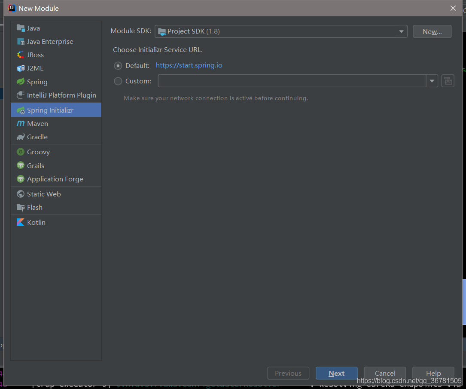The width and height of the screenshot is (466, 389).
Task: Click the Static Web globe icon
Action: pos(21,194)
